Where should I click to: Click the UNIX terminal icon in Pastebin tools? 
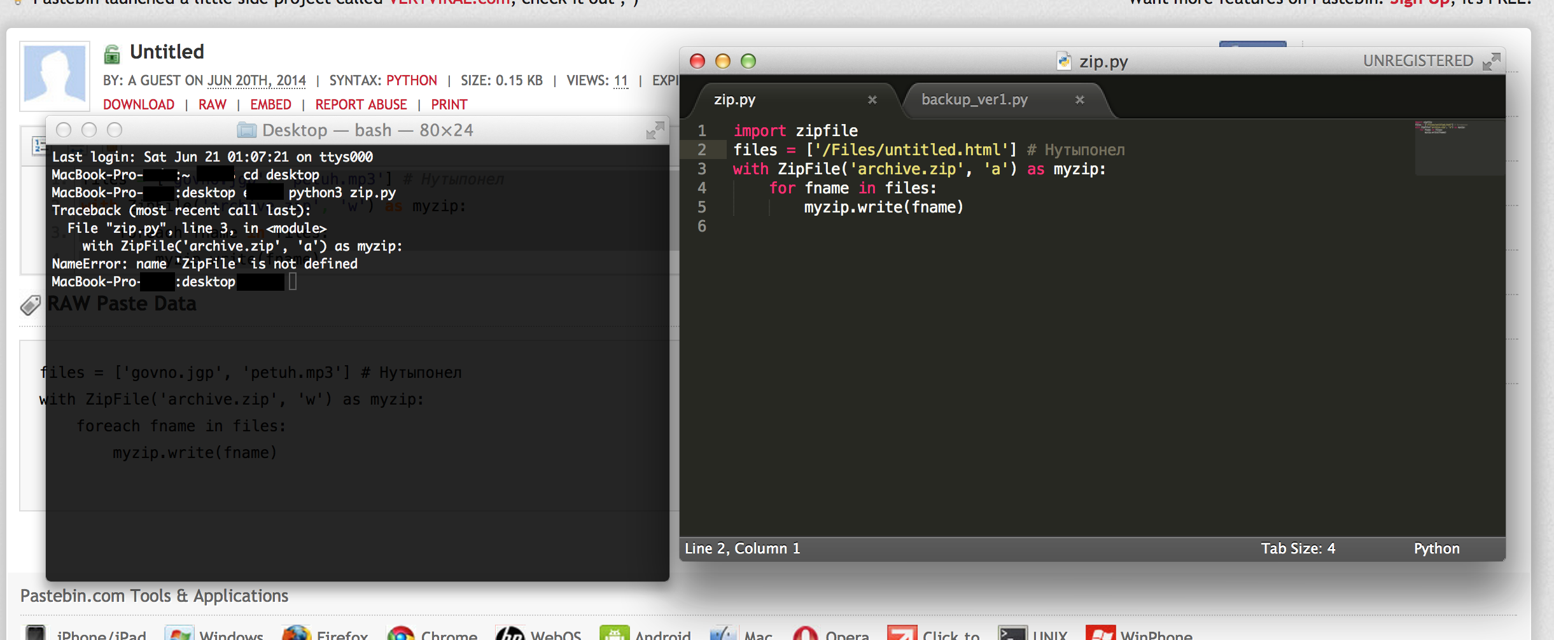tap(1012, 634)
